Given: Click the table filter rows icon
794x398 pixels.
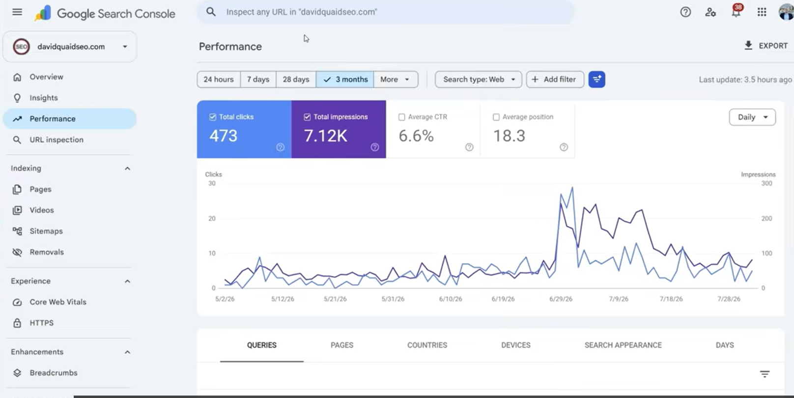Looking at the screenshot, I should pos(765,374).
